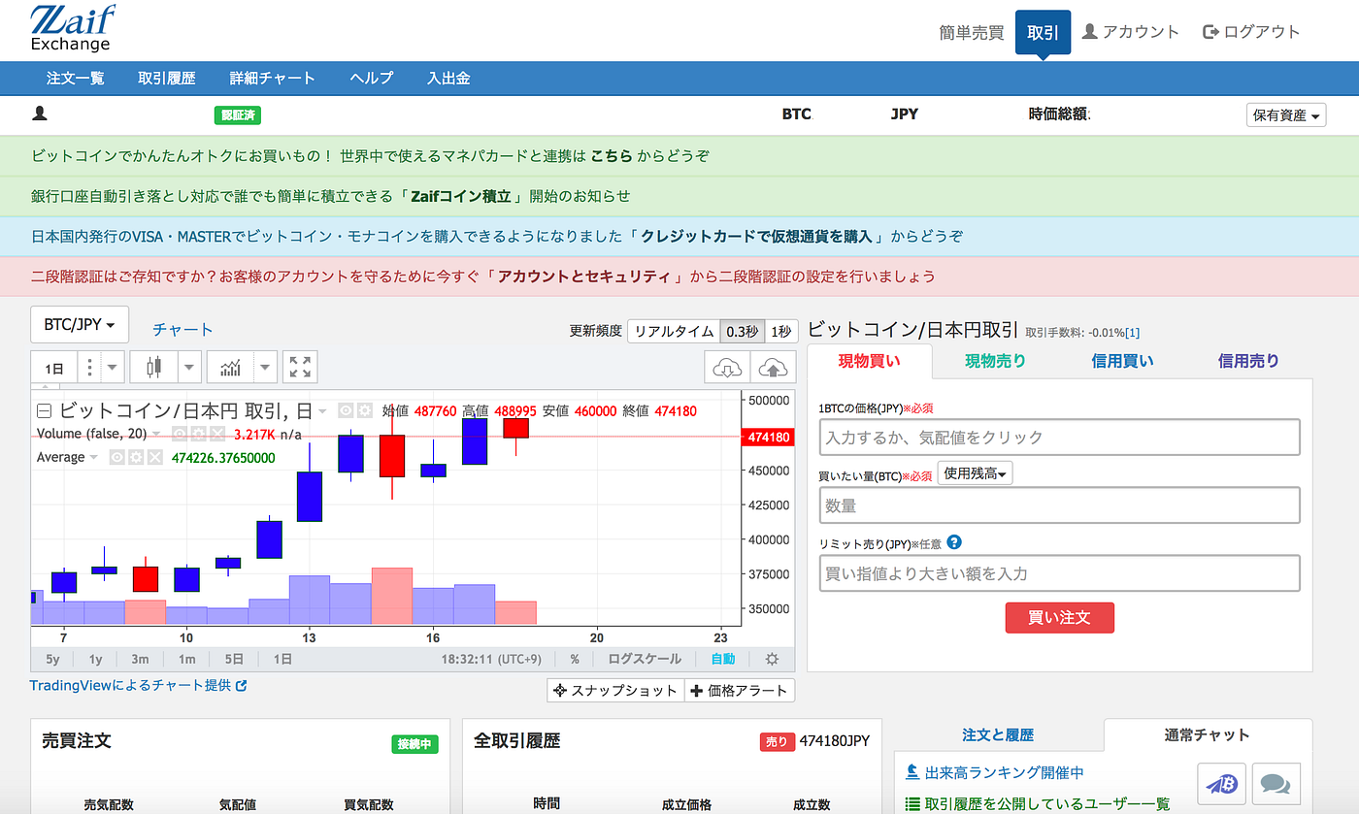Open the indicators chart icon

(x=230, y=368)
